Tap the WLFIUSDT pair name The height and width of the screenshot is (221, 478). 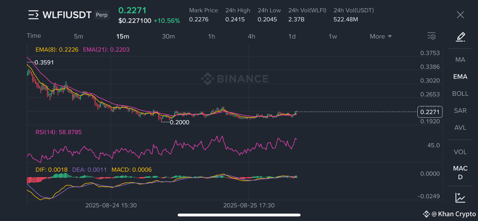coord(67,15)
